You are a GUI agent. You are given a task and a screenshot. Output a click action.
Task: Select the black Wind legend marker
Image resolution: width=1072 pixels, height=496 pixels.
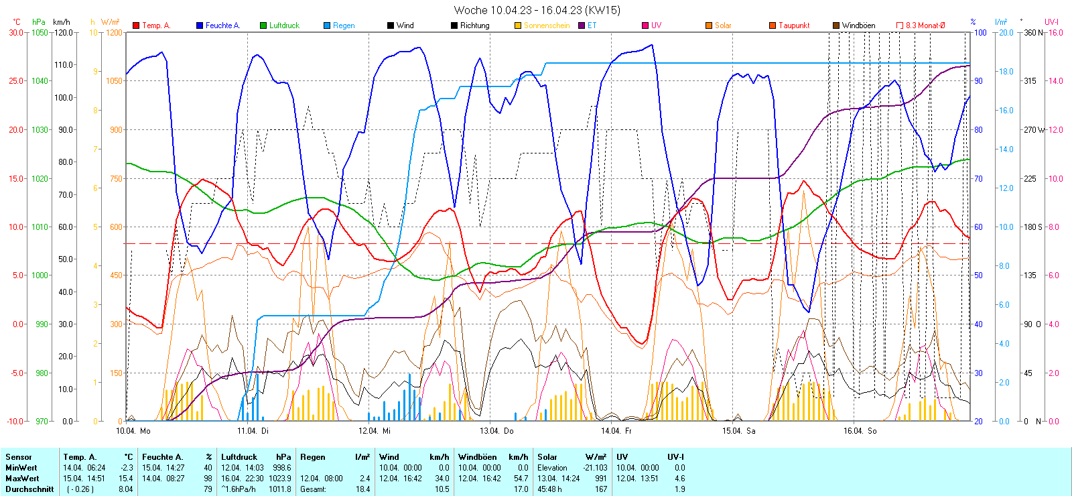tap(391, 25)
